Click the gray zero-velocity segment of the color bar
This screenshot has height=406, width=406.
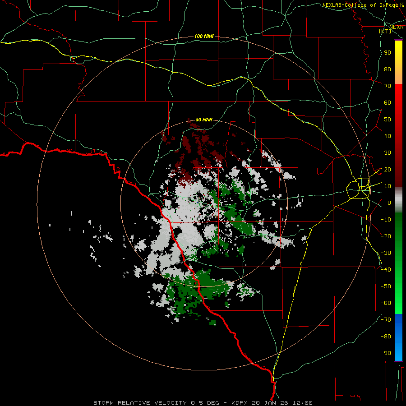click(398, 200)
